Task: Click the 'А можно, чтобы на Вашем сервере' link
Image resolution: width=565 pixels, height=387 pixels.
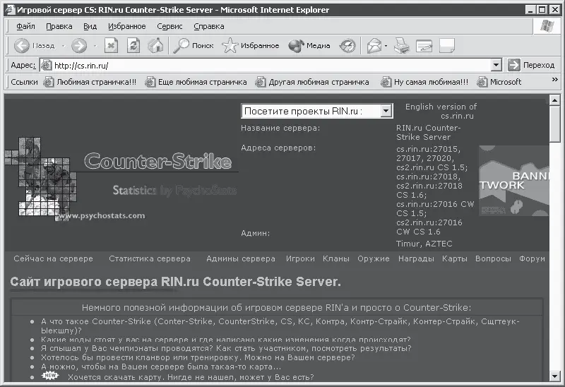Action: pyautogui.click(x=161, y=367)
